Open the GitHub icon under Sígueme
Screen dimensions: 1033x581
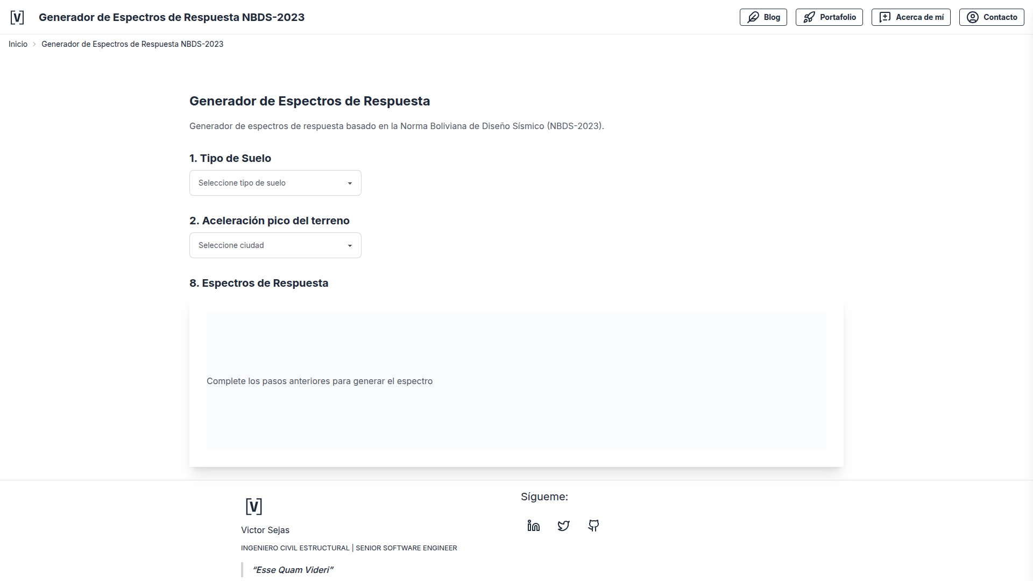tap(593, 526)
